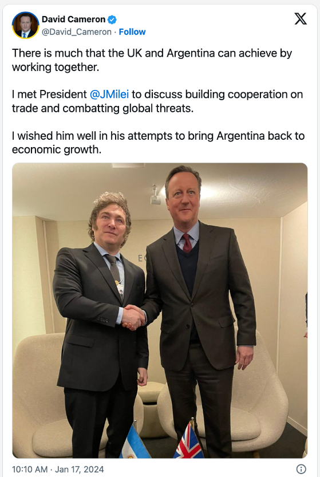Click the Argentine flag in the photo
320x477 pixels.
(x=135, y=441)
